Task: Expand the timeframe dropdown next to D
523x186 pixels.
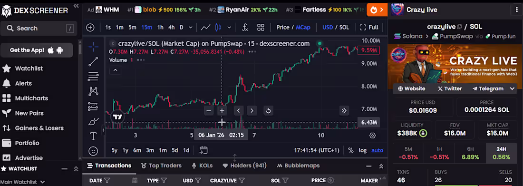Action: click(x=191, y=28)
